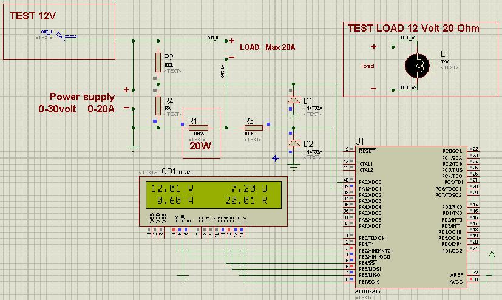
Task: Click the "TEST 12V" label
Action: tap(30, 16)
